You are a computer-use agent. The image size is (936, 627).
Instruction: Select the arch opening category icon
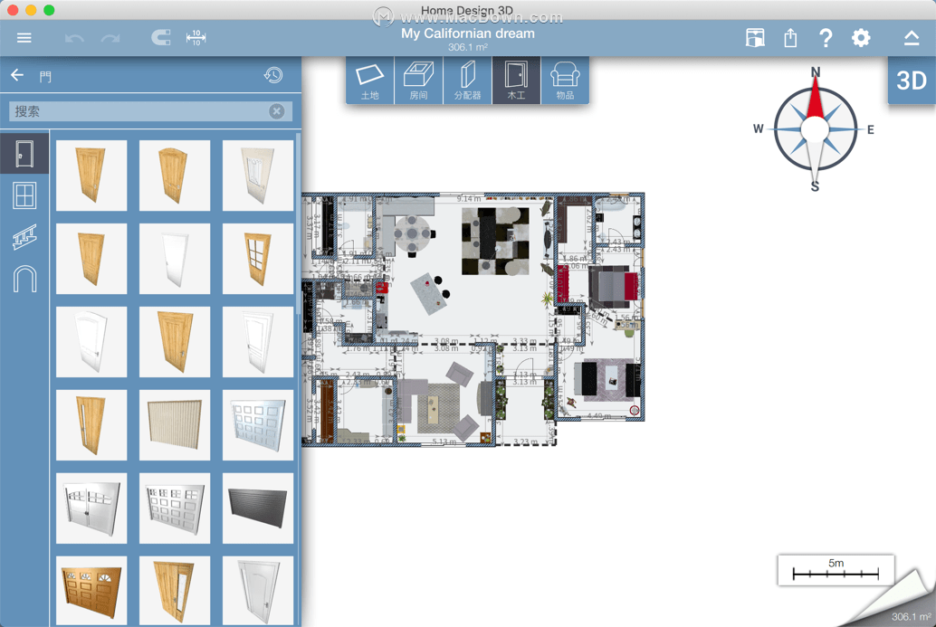point(24,280)
